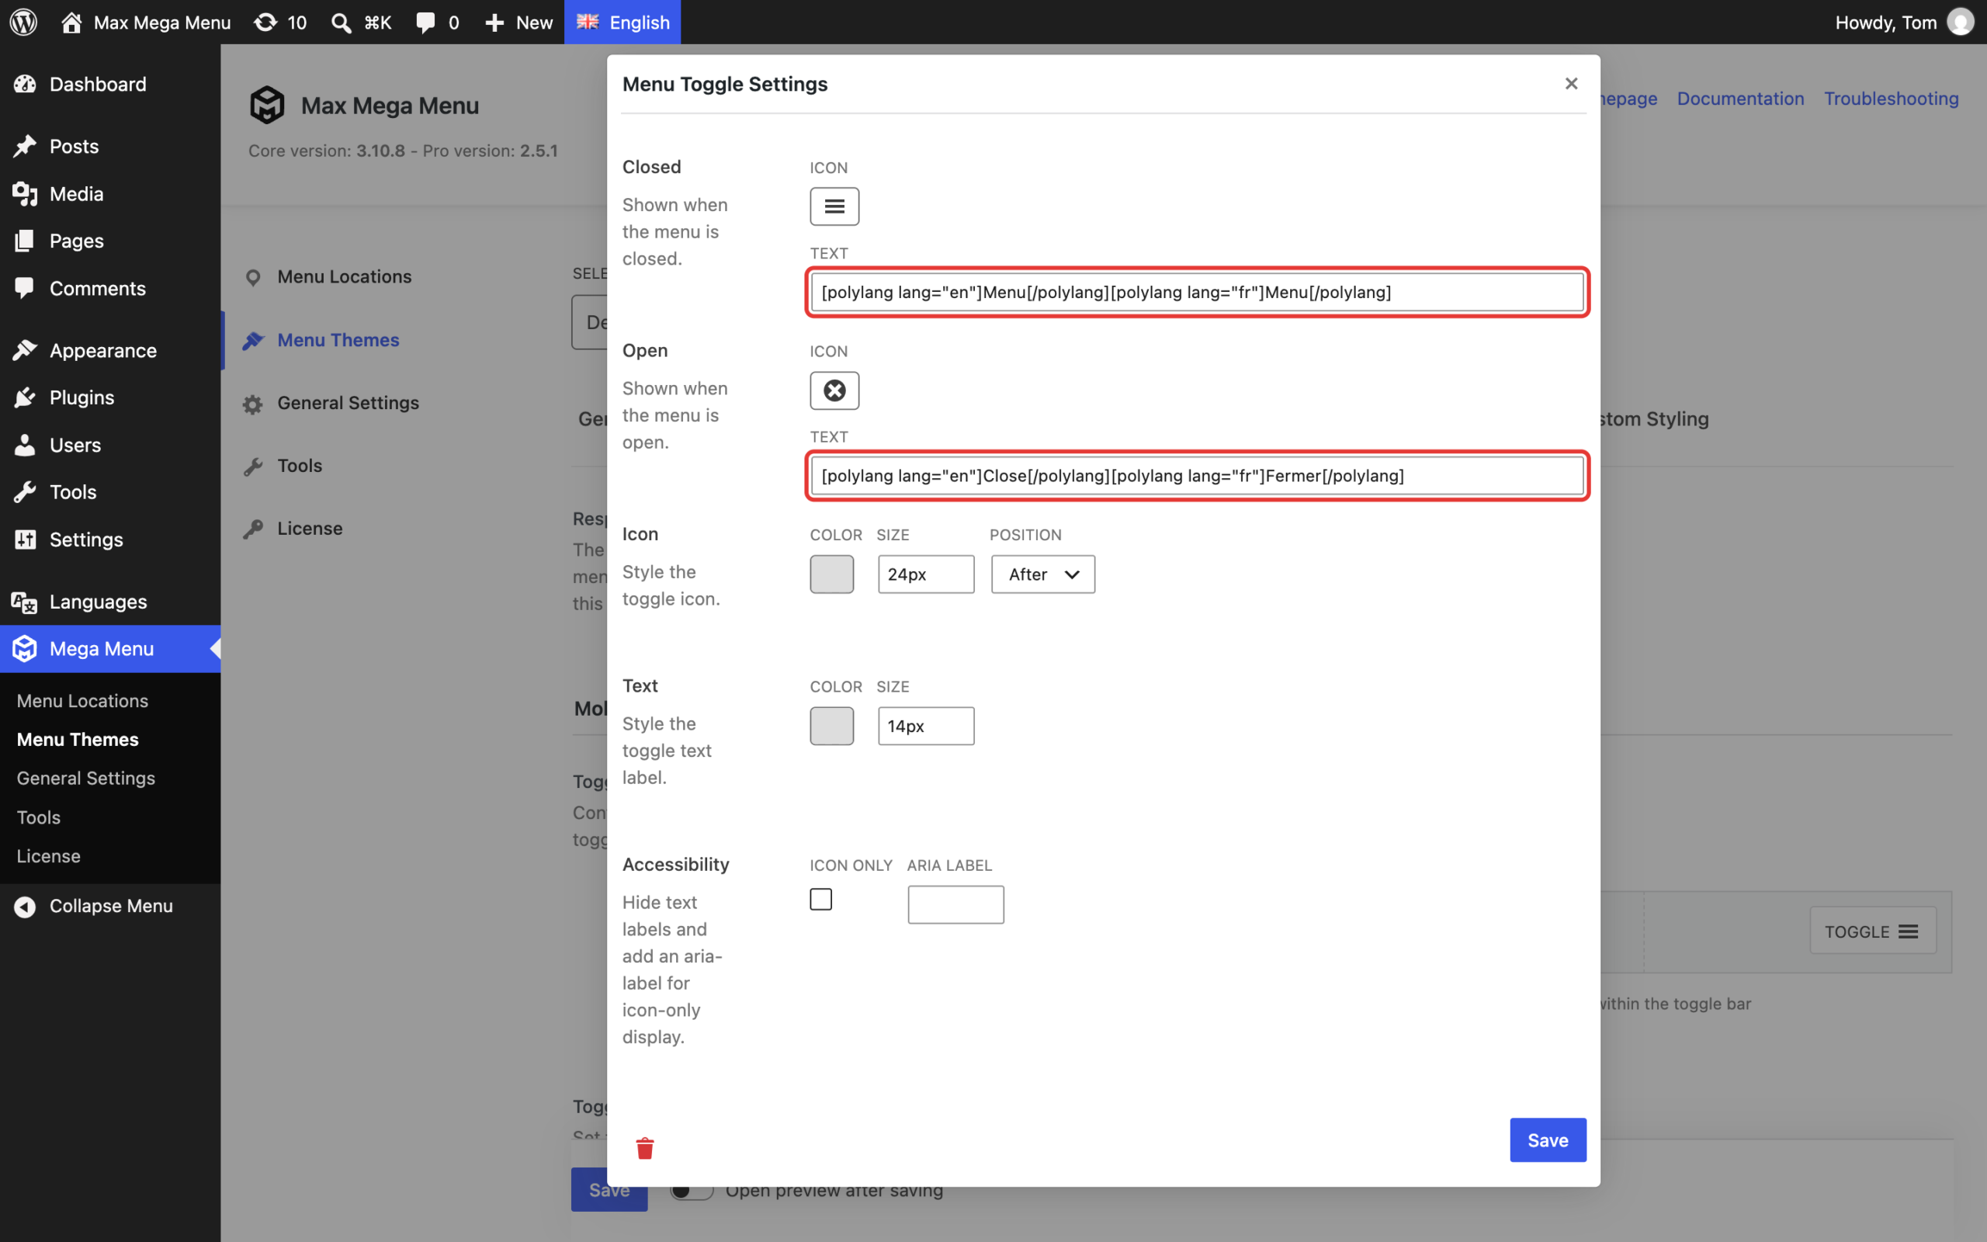Pick the toggle Text color swatch
The width and height of the screenshot is (1987, 1242).
pyautogui.click(x=832, y=726)
